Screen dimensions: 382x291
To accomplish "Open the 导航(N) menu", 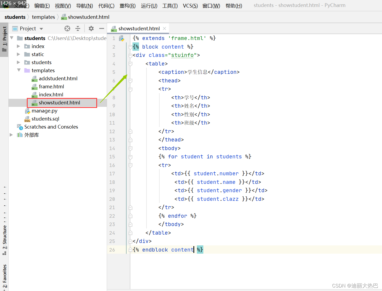I will [x=85, y=6].
